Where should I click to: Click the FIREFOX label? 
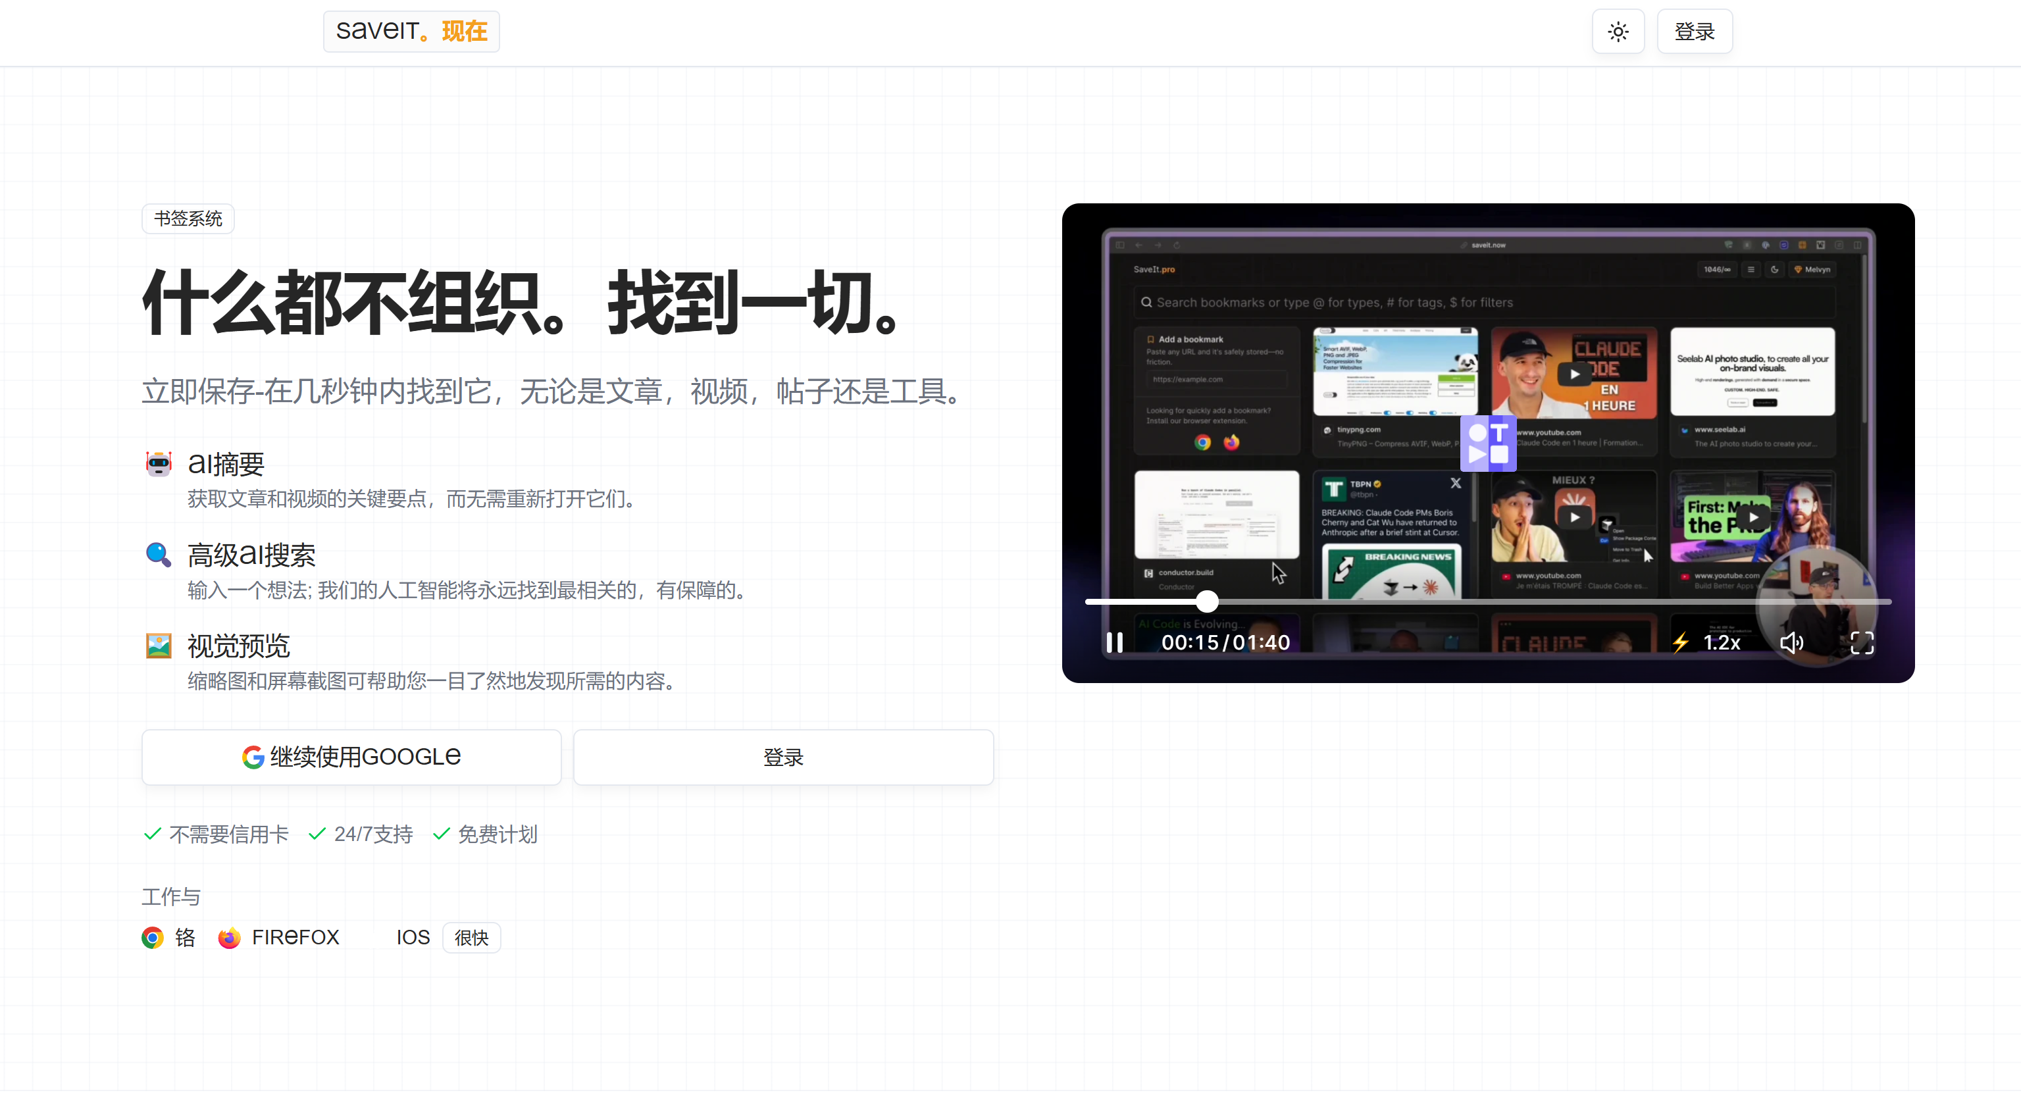(295, 937)
